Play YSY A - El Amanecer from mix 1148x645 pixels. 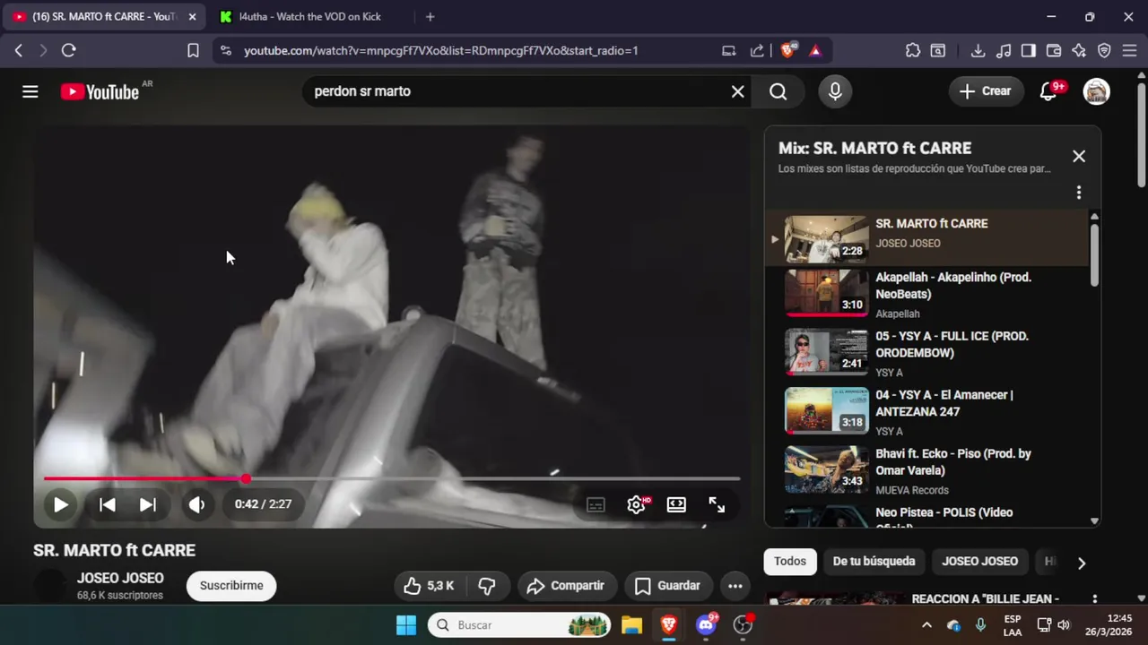[x=926, y=412]
